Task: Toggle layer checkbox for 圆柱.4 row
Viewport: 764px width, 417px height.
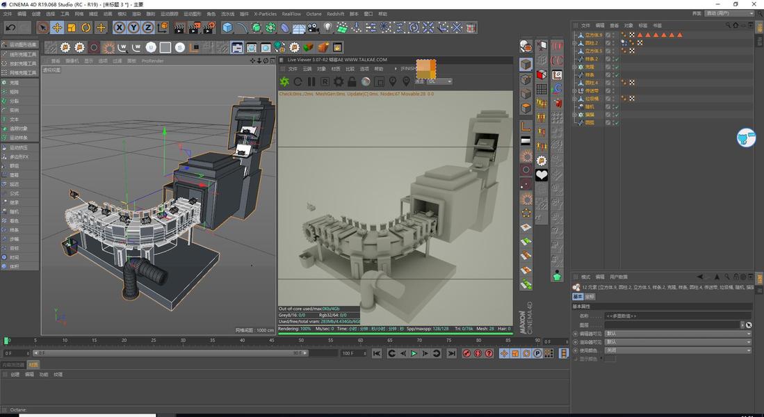Action: (x=608, y=83)
